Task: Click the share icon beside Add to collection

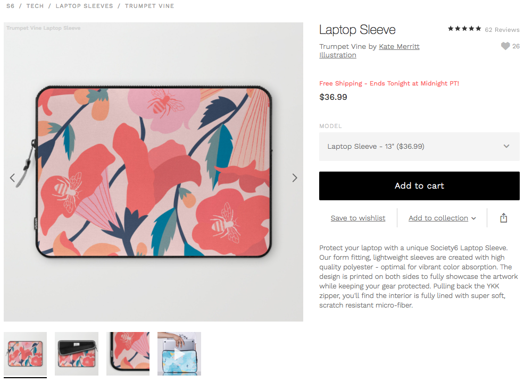Action: [504, 218]
